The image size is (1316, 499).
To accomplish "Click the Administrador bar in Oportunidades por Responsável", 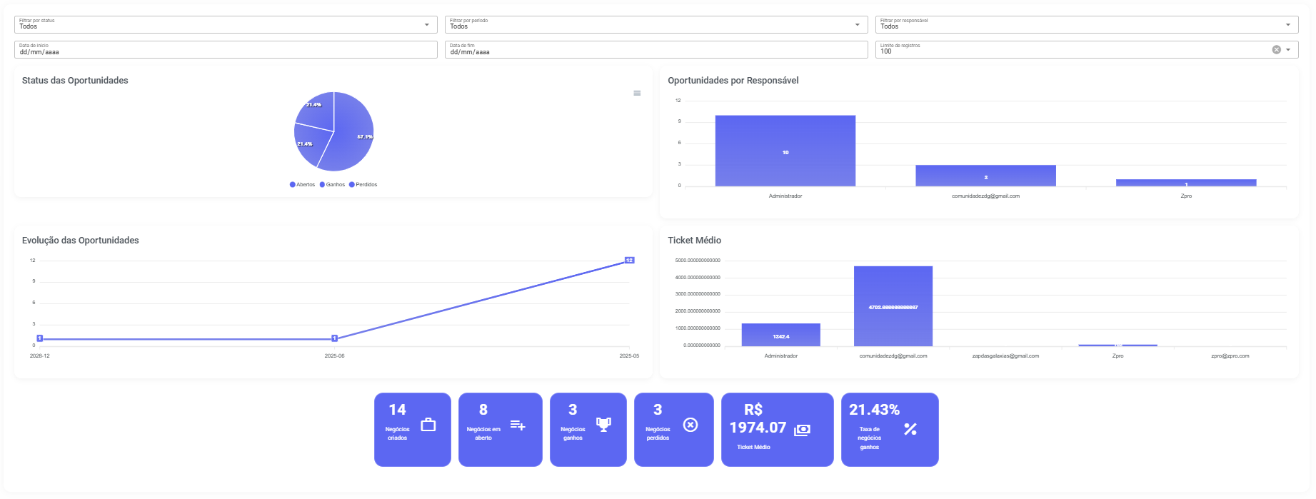I will click(785, 151).
